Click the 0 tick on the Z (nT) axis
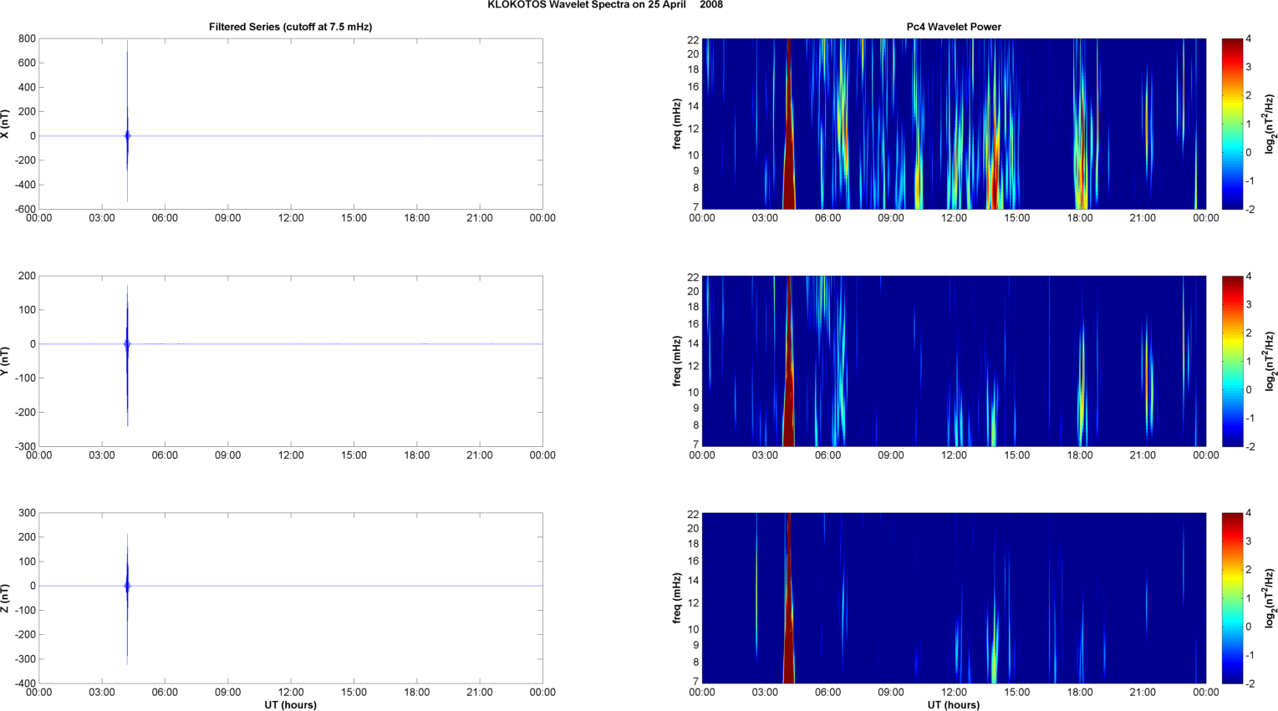This screenshot has width=1278, height=711. [32, 586]
